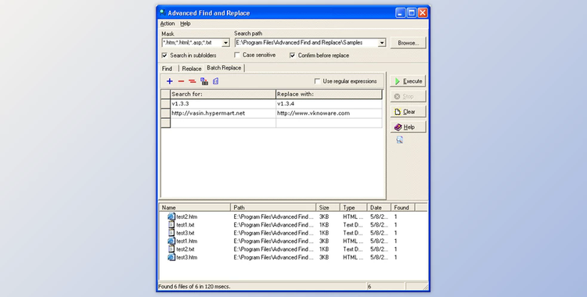The width and height of the screenshot is (587, 297).
Task: Open the Help menu in menu bar
Action: (x=185, y=23)
